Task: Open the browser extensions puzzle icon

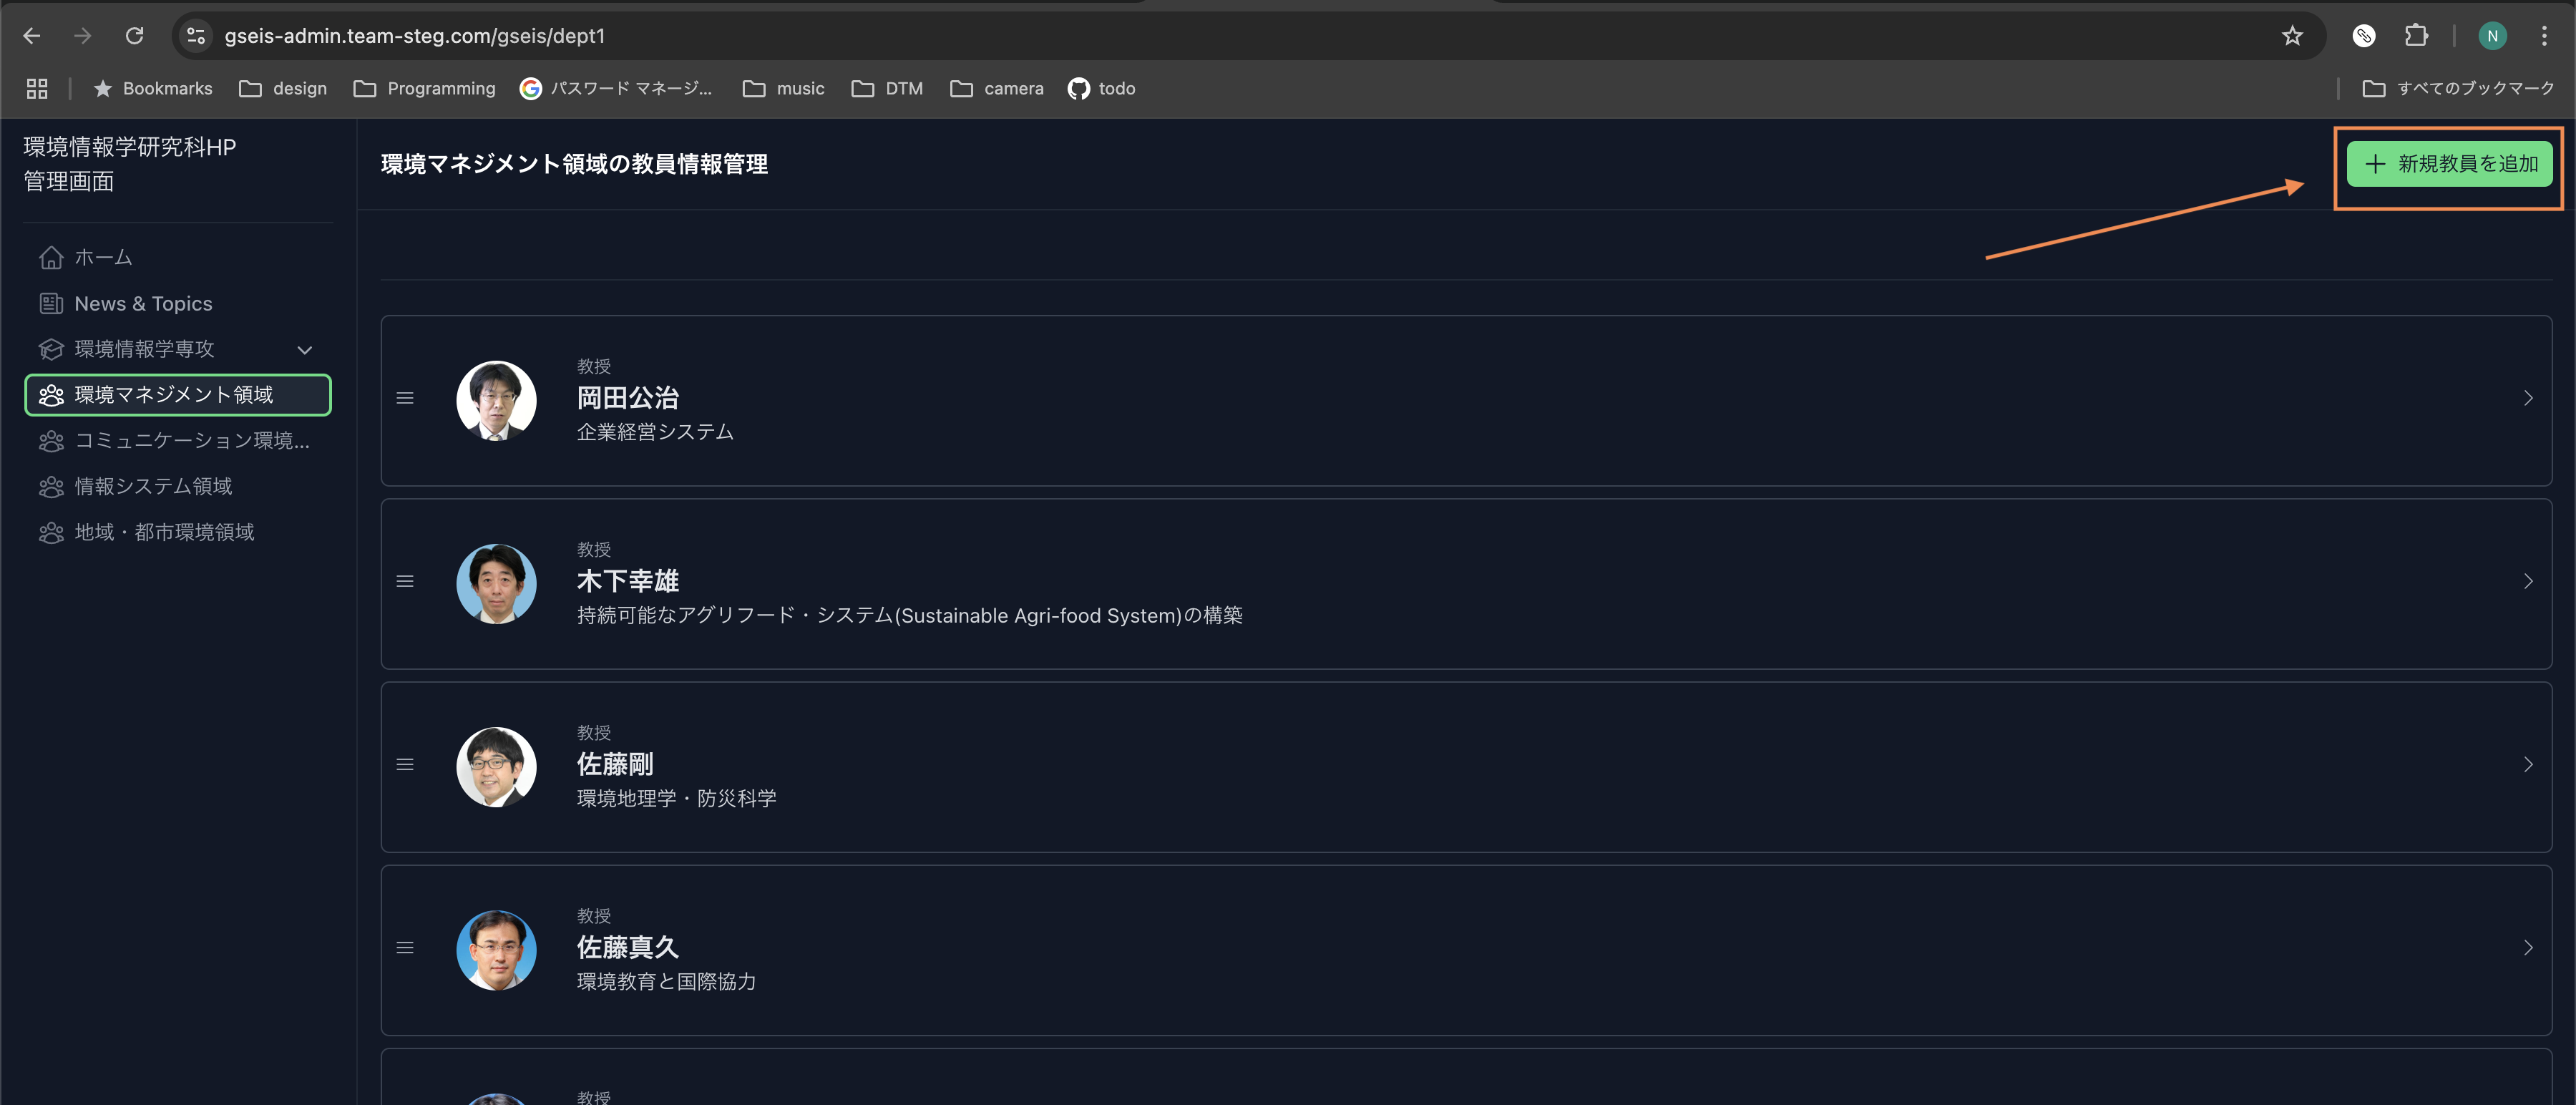Action: (x=2416, y=36)
